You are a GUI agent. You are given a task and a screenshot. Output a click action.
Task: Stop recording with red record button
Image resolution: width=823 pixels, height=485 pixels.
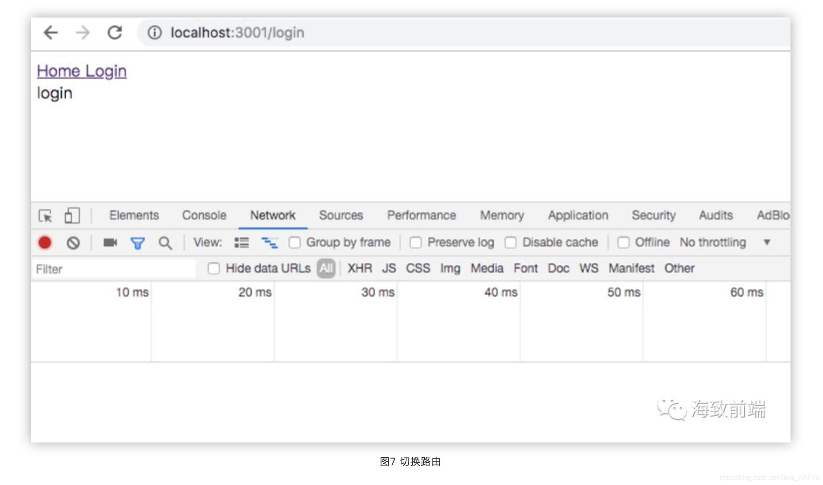pos(45,242)
